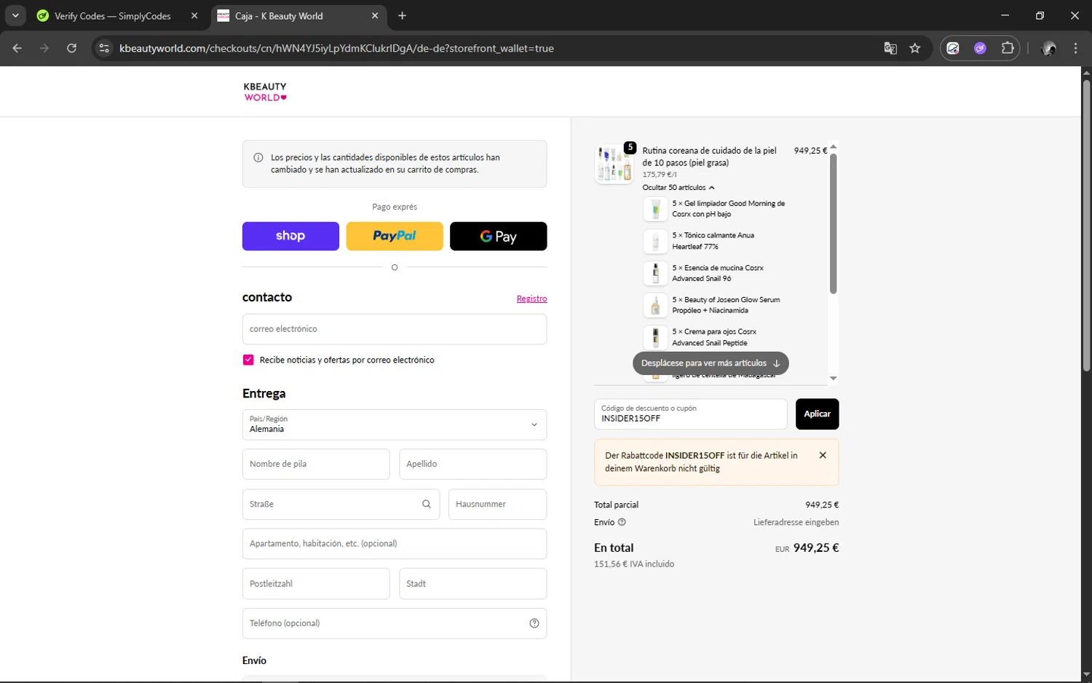
Task: Close the Verify Codes — SimplyCodes tab
Action: tap(194, 15)
